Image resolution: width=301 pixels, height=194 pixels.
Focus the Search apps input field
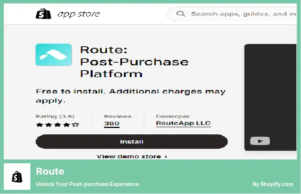click(x=232, y=14)
